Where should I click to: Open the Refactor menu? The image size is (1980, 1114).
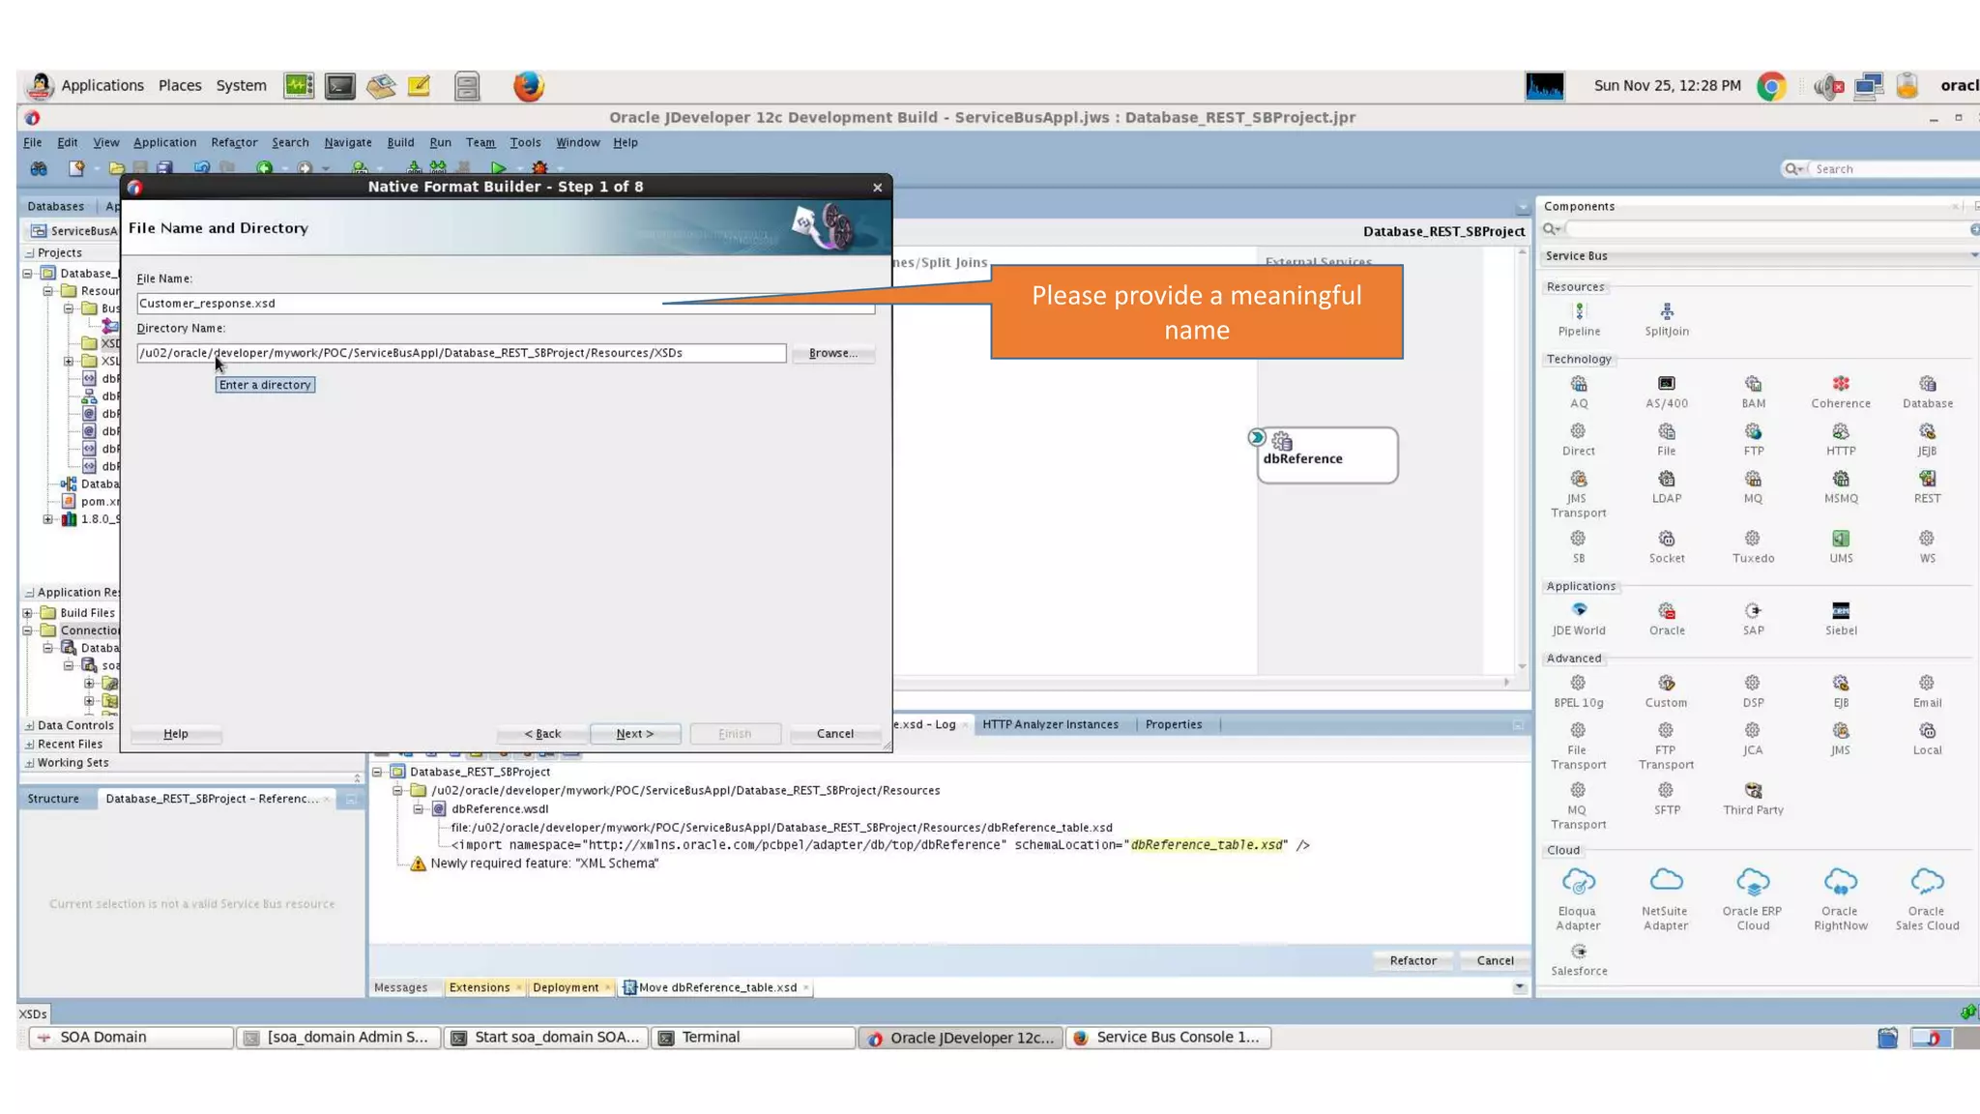click(234, 142)
